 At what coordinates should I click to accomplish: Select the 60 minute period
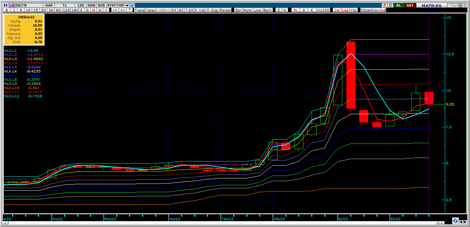pos(58,10)
